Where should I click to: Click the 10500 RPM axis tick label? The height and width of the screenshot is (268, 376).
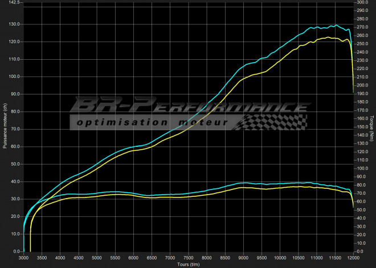pos(298,257)
